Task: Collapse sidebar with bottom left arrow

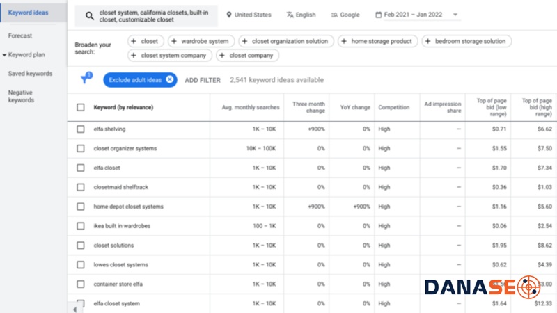Action: click(74, 309)
